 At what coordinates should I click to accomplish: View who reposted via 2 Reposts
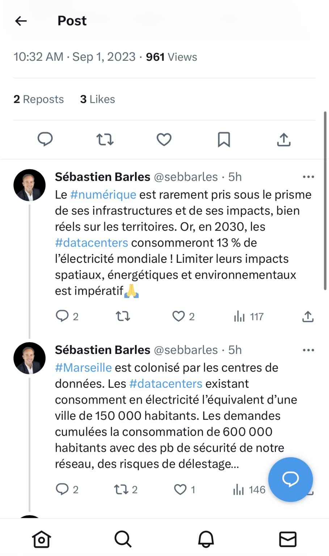38,99
